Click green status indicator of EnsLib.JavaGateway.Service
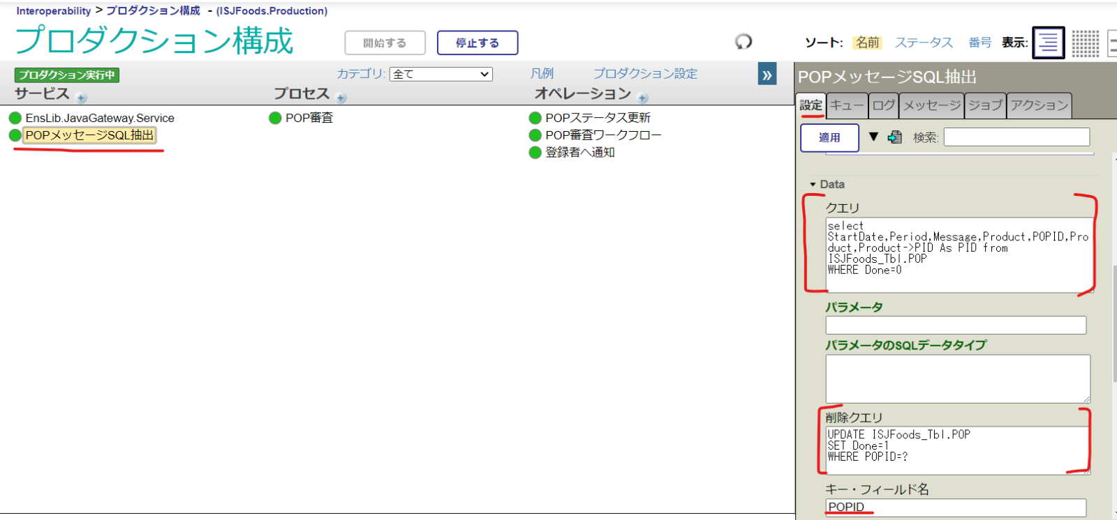1117x520 pixels. point(15,118)
